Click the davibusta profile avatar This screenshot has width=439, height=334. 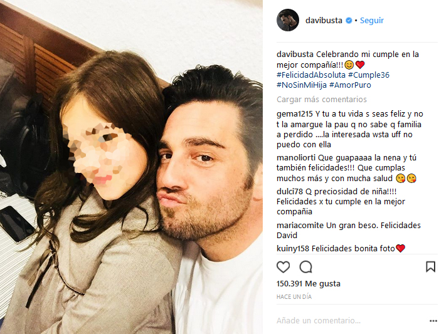point(288,20)
